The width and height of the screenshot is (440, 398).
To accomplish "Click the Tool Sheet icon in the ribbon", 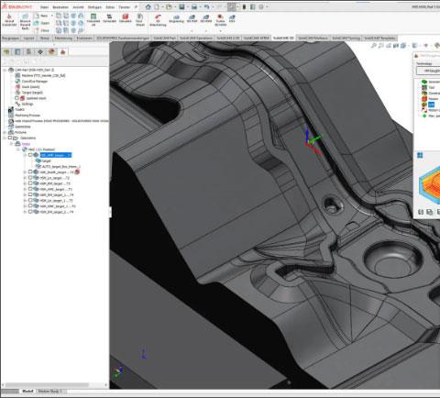I will (140, 19).
